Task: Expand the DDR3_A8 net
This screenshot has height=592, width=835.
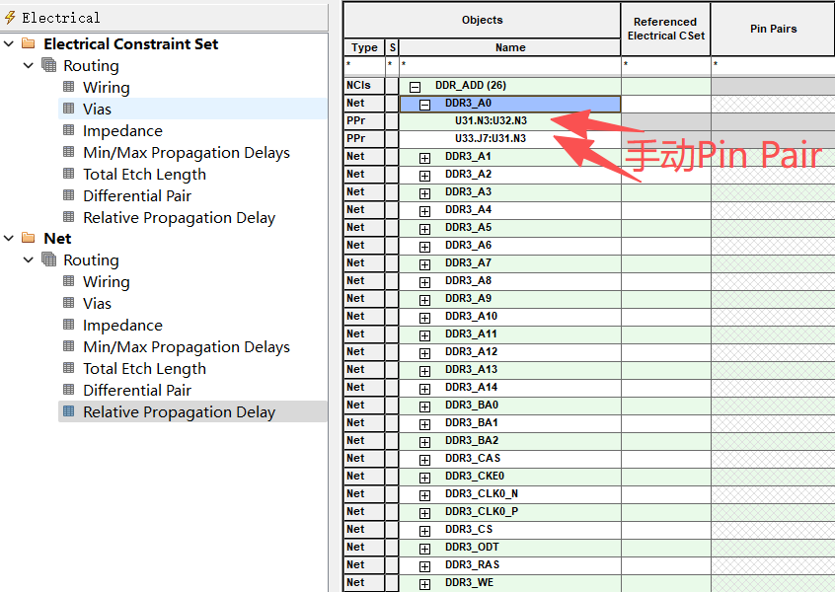Action: tap(424, 282)
